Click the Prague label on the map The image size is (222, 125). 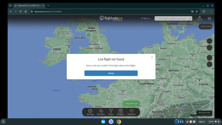click(x=199, y=79)
